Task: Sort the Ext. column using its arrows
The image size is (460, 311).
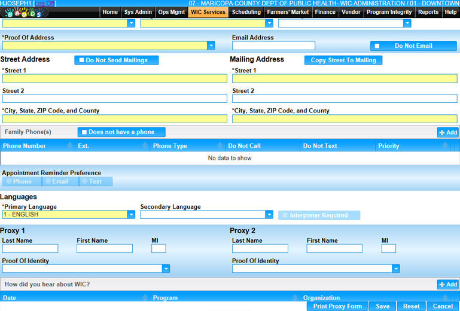Action: tap(145, 146)
